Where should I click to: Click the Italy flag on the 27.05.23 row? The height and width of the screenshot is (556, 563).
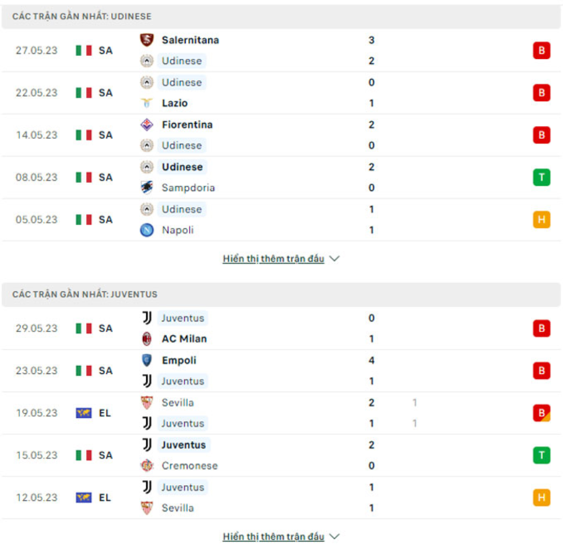point(85,50)
